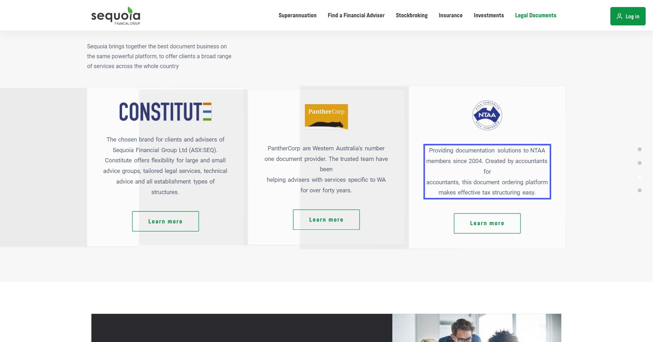Select Insurance in the top navigation
The height and width of the screenshot is (342, 658).
451,16
